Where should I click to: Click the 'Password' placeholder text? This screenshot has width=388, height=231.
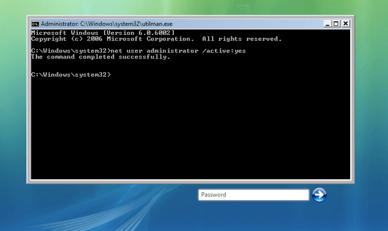[214, 195]
